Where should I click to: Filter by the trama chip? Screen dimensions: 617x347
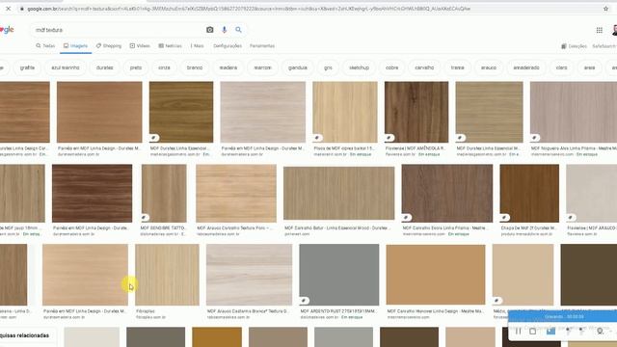(x=457, y=67)
